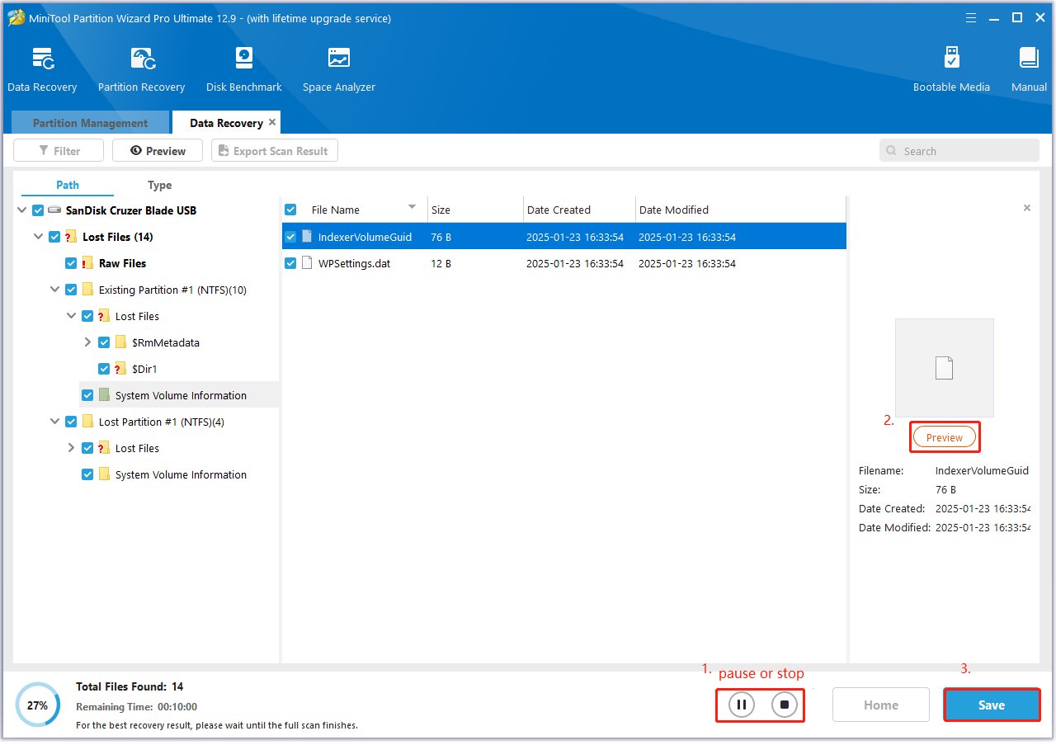Screen dimensions: 1056x745
Task: Click the SanDisk Cruzer Blade USB drive icon
Action: 54,210
